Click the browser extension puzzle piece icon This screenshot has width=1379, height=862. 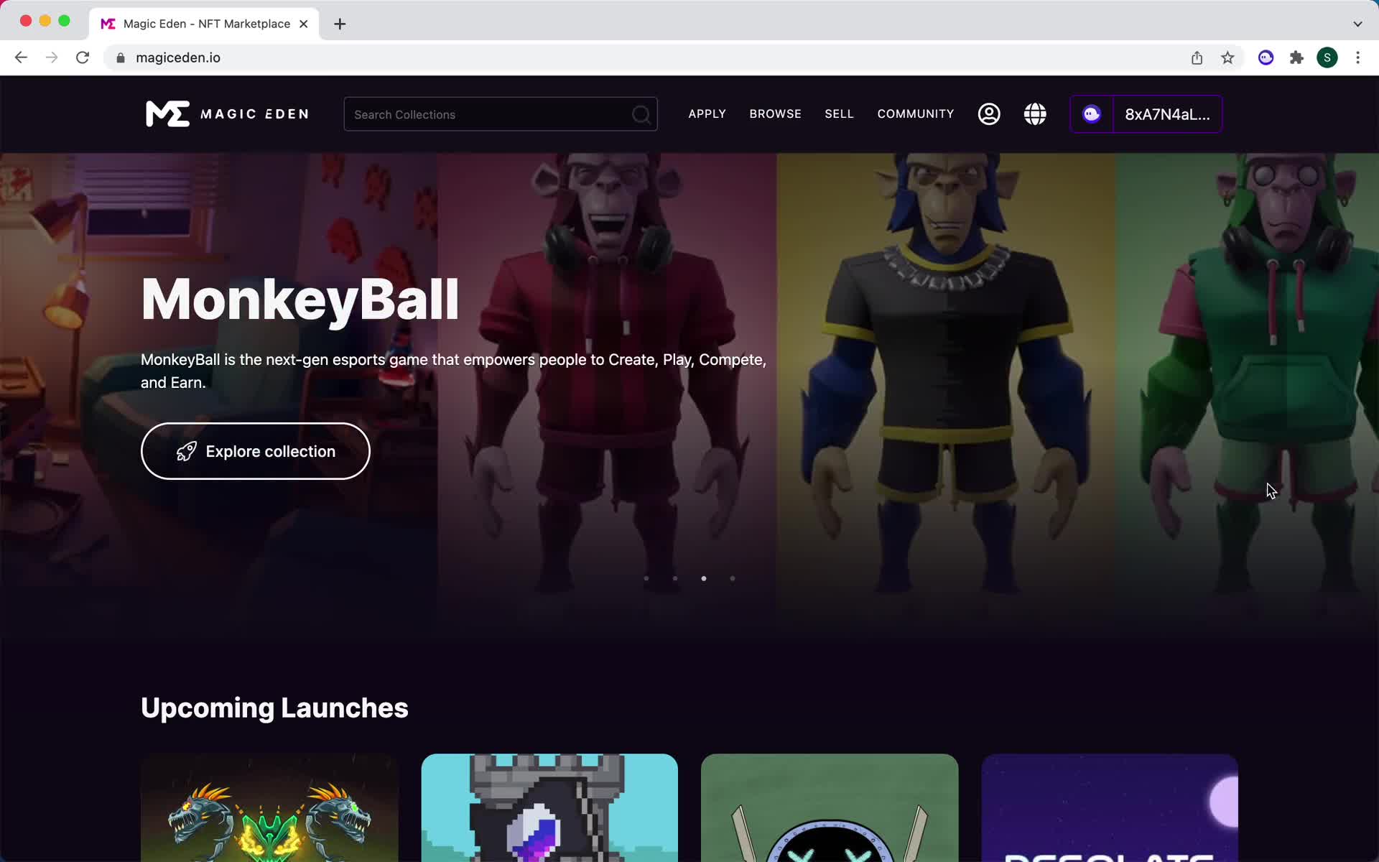1296,57
